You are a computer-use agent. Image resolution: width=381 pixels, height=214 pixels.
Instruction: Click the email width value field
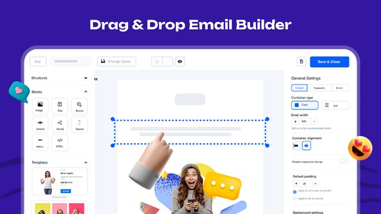(305, 121)
